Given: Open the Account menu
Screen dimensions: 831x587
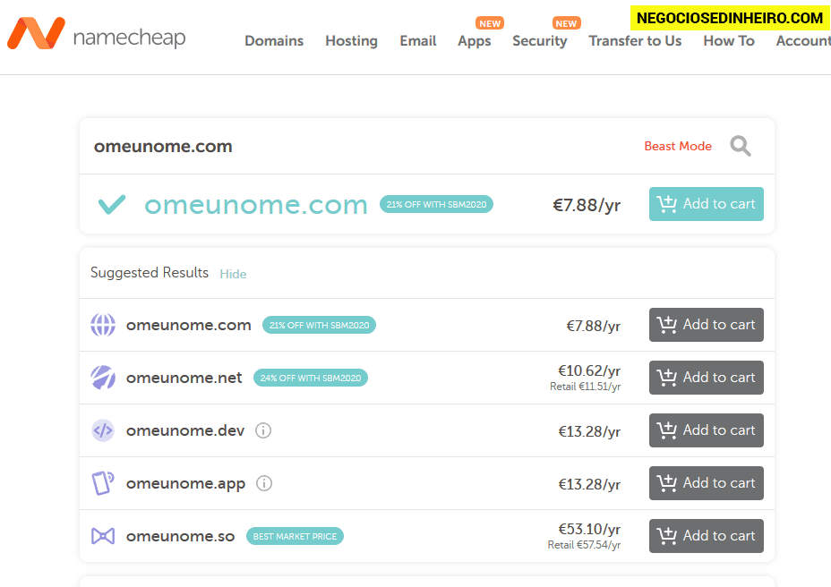Looking at the screenshot, I should pyautogui.click(x=803, y=41).
